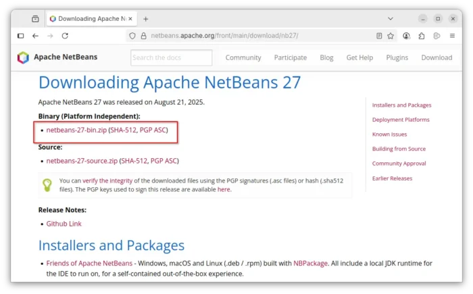
Task: Jump to Installers and Packages sidebar link
Action: (x=401, y=105)
